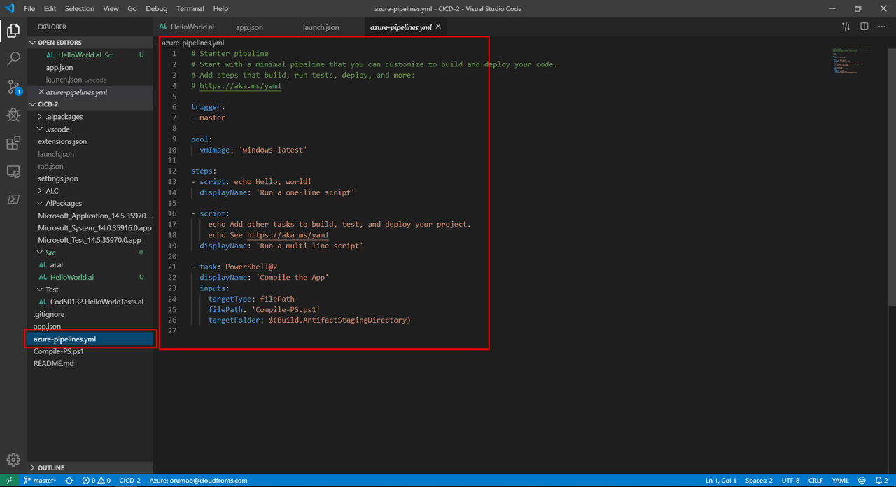Screen dimensions: 896x487
Task: Click Ln 1, Col 1 cursor position indicator
Action: point(721,481)
